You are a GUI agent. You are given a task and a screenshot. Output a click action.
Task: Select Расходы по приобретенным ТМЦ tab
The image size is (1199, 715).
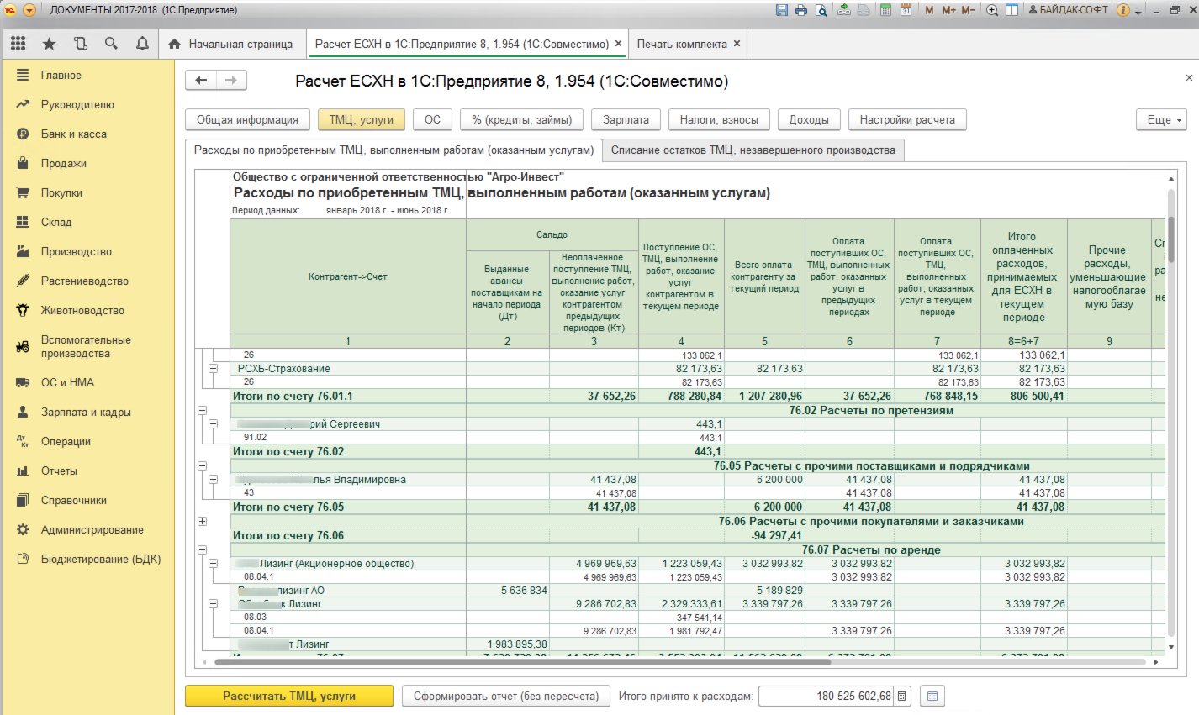click(394, 150)
